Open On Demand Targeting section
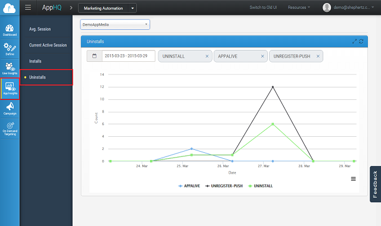This screenshot has height=226, width=381. click(10, 128)
